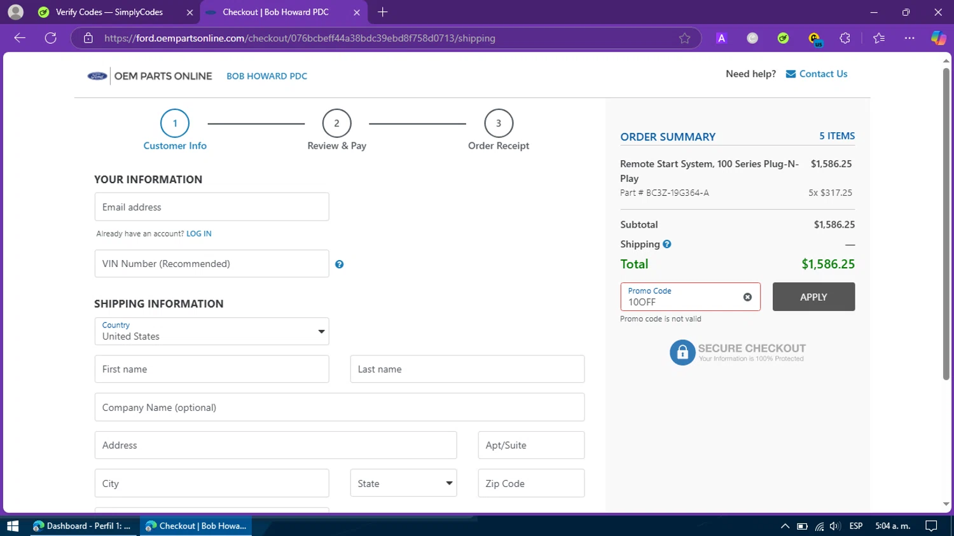This screenshot has height=536, width=954.
Task: Click the LOG IN link
Action: click(x=199, y=234)
